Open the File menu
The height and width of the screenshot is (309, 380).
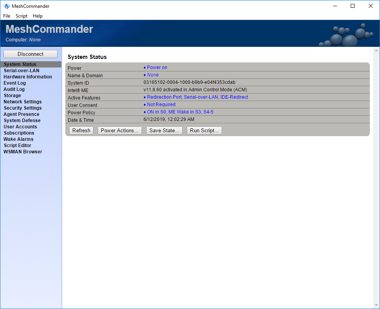click(7, 16)
